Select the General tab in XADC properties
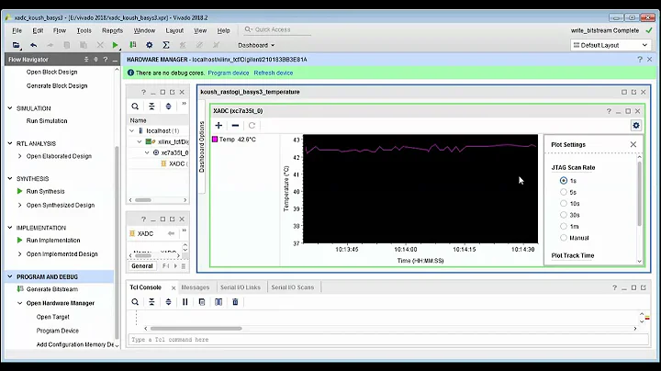This screenshot has width=661, height=371. click(x=141, y=266)
